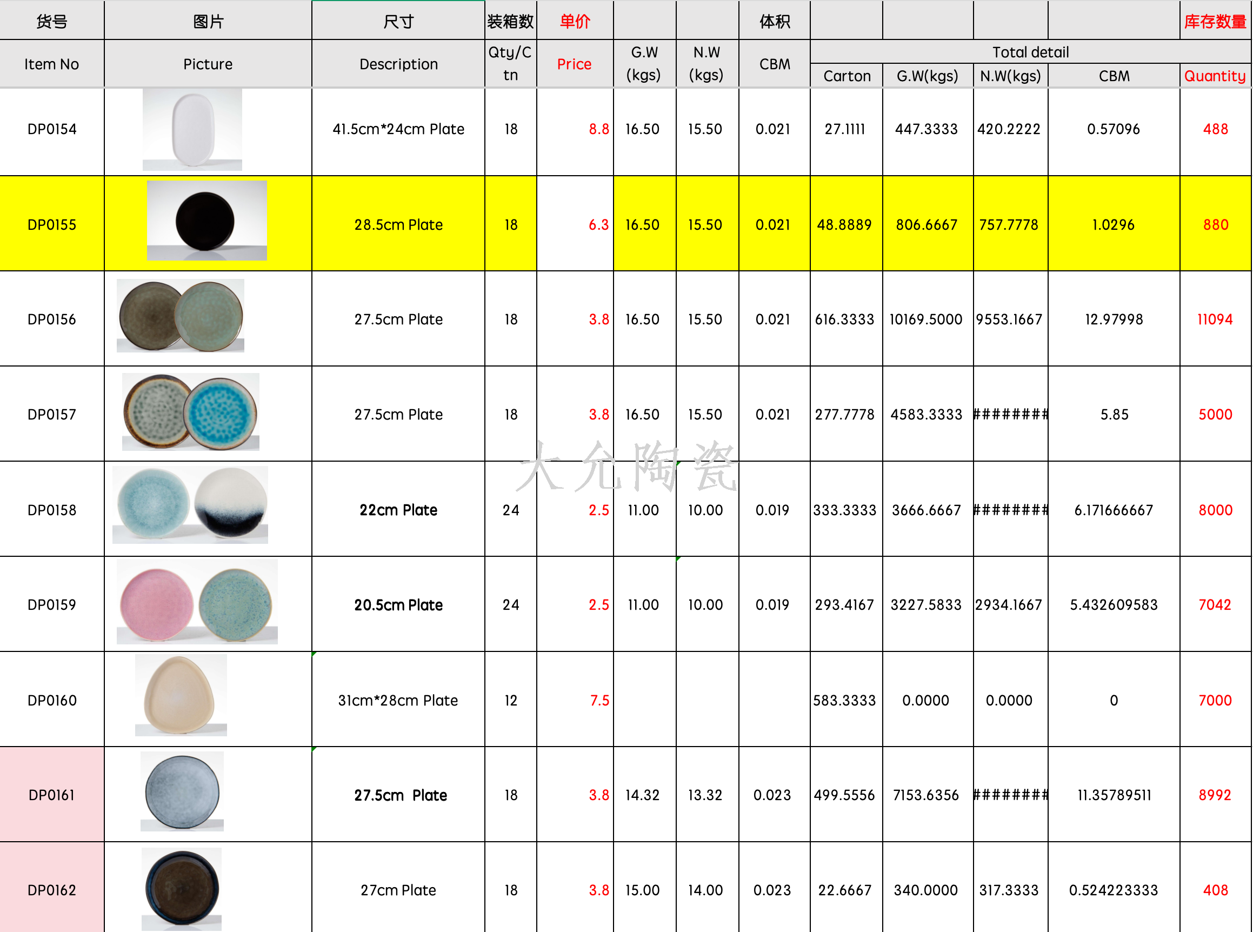Click the DP0158 turquoise and white plates image
This screenshot has width=1253, height=932.
190,505
